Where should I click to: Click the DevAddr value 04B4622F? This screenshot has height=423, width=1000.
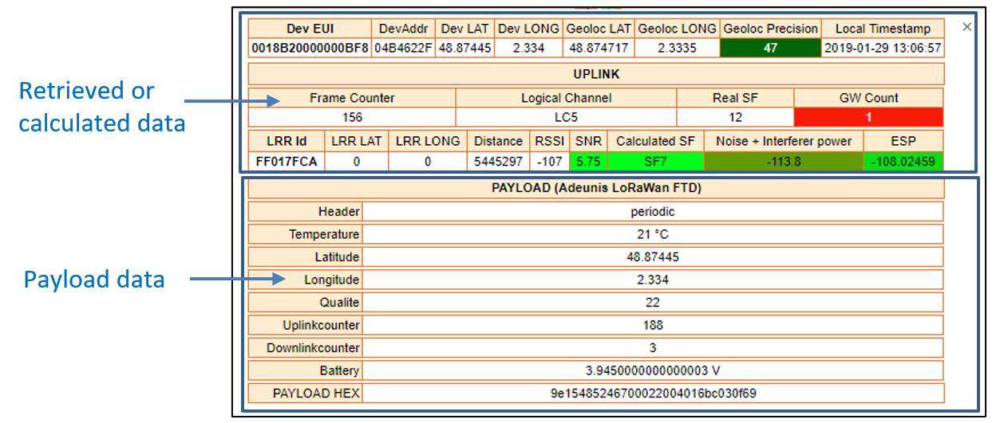coord(404,48)
